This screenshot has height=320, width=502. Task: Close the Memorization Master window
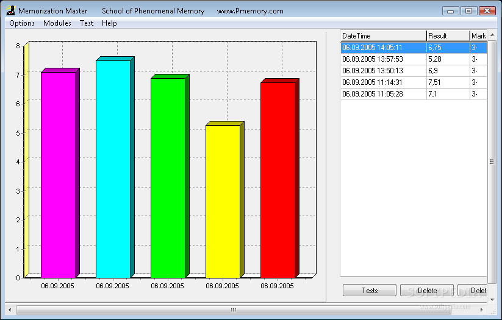(487, 11)
